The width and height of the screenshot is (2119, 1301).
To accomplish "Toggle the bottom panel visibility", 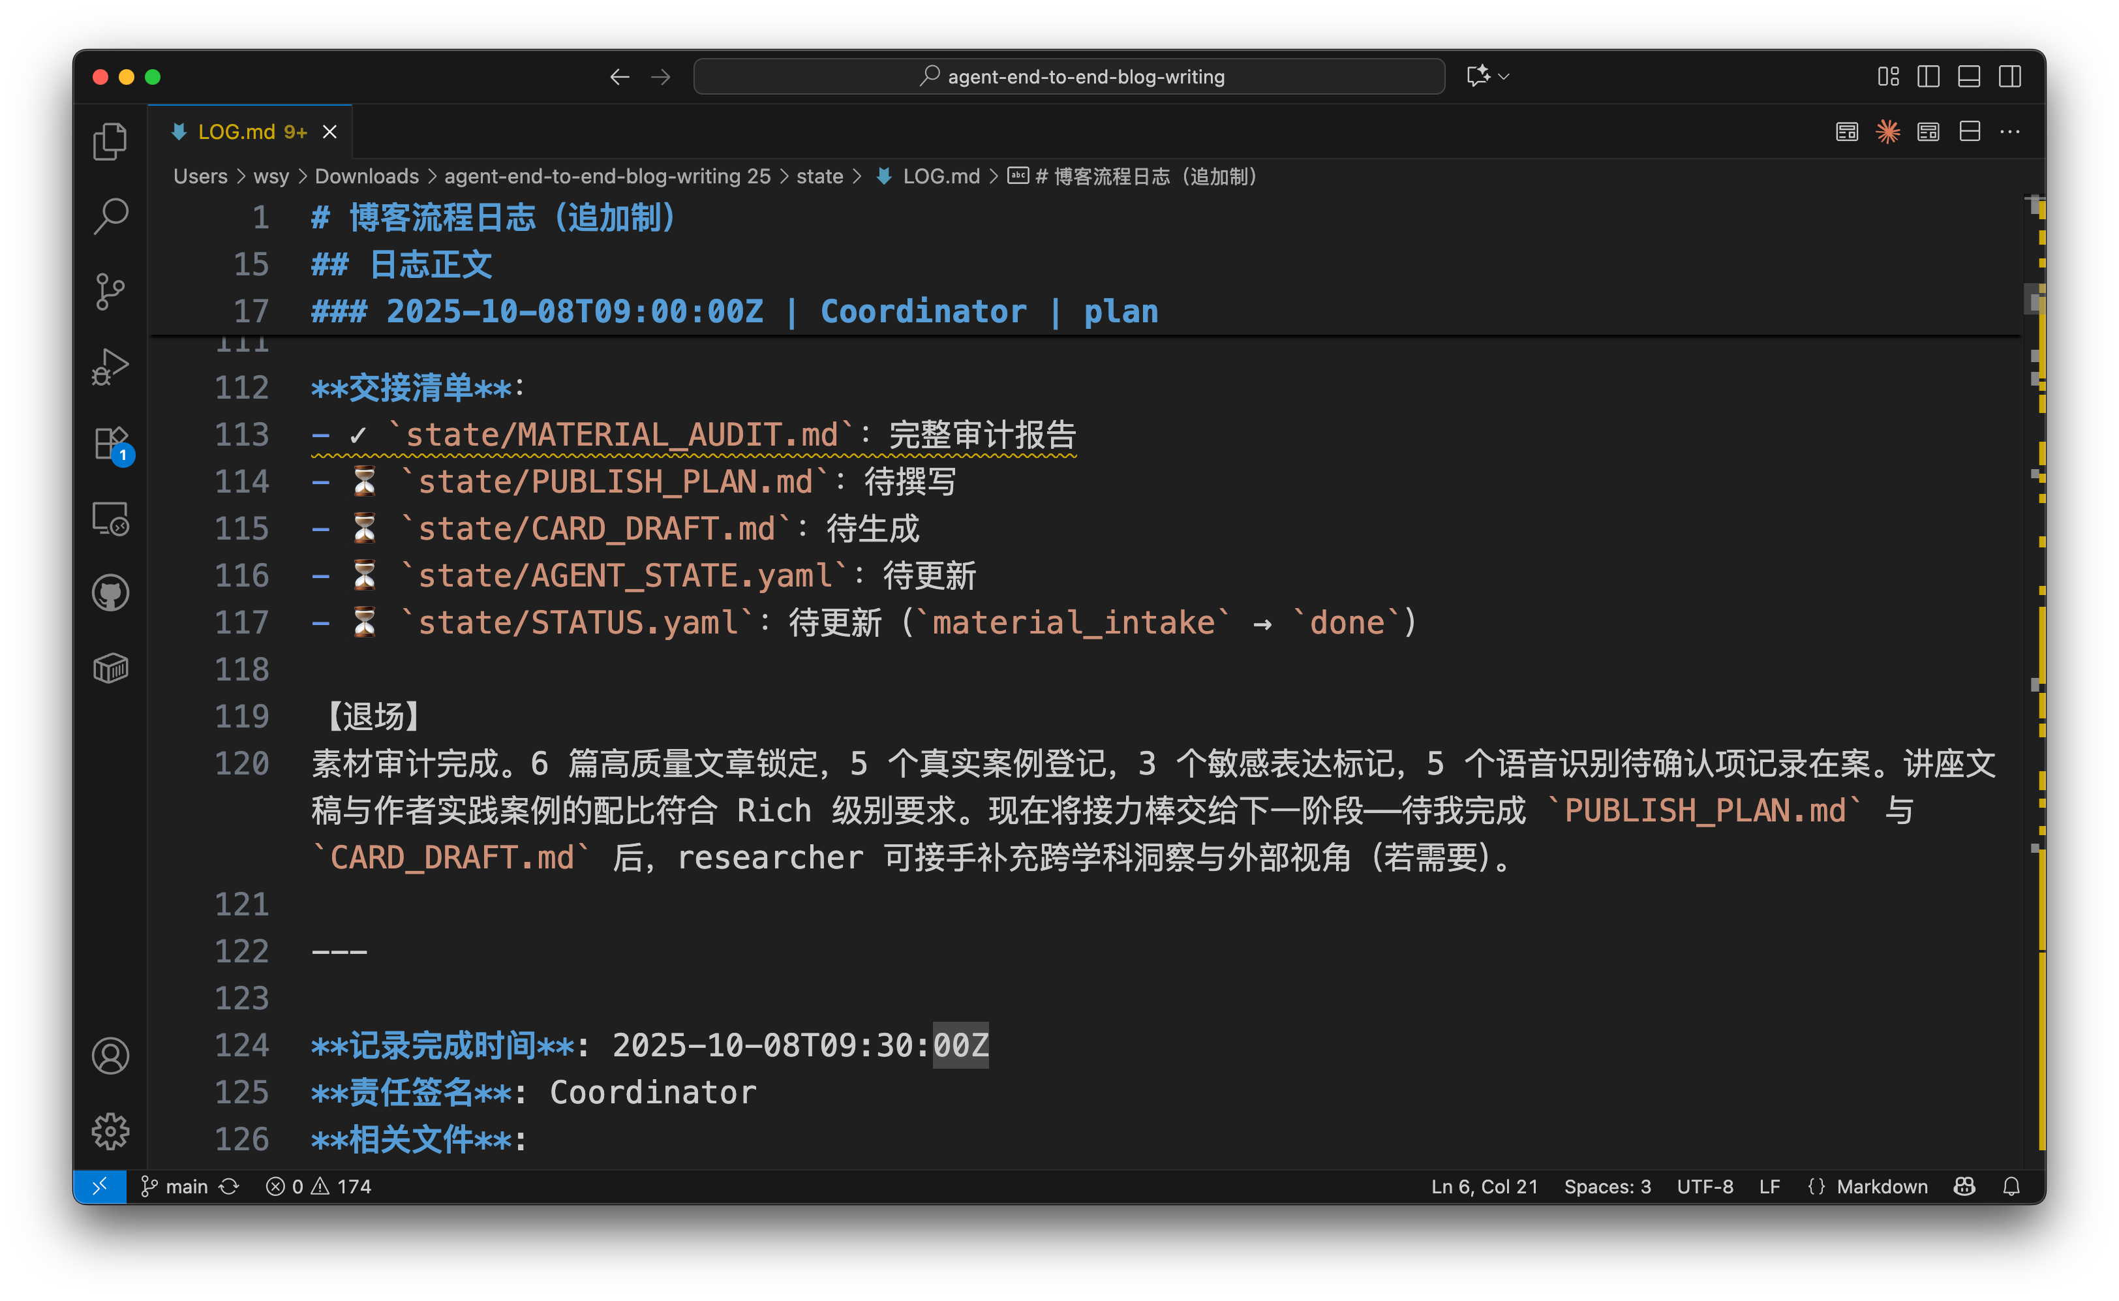I will coord(1968,76).
